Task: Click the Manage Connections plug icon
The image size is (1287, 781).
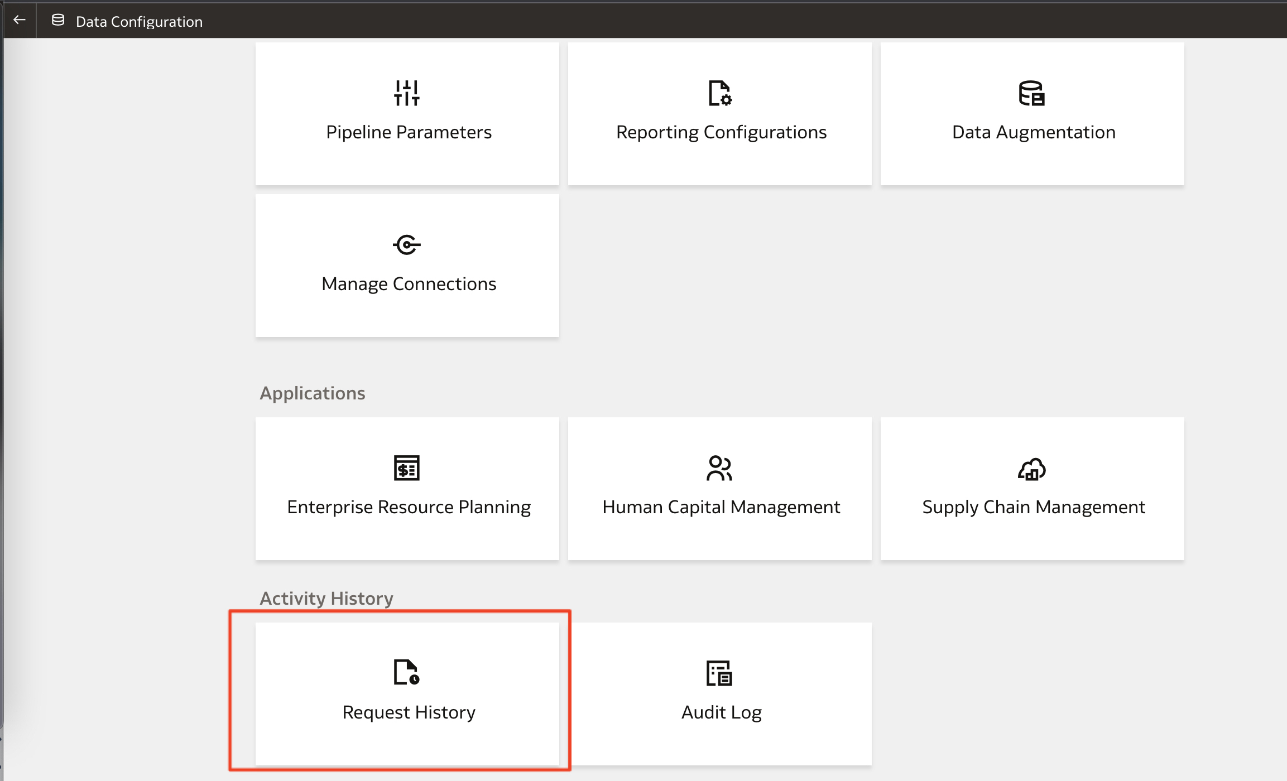Action: tap(407, 244)
